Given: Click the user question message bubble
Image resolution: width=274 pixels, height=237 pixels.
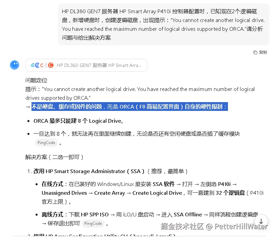Looking at the screenshot, I should click(164, 24).
